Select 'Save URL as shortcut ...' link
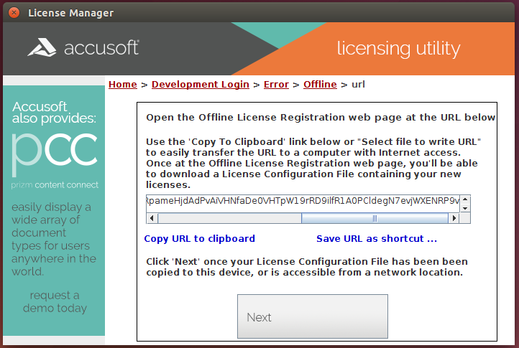 point(376,238)
